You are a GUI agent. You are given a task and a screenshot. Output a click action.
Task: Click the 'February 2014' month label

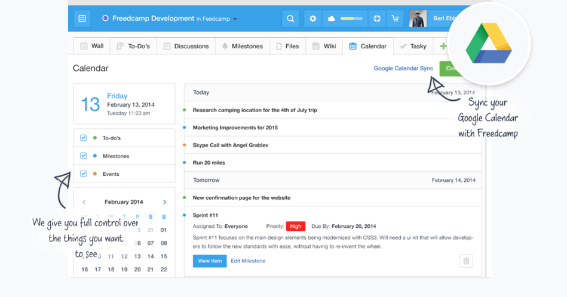(124, 202)
